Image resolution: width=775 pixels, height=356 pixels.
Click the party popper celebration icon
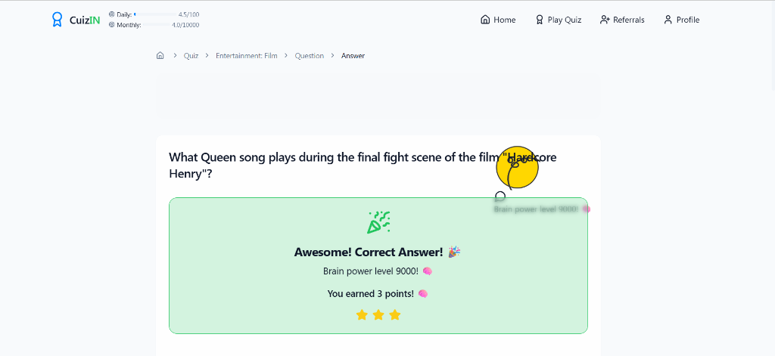[378, 222]
